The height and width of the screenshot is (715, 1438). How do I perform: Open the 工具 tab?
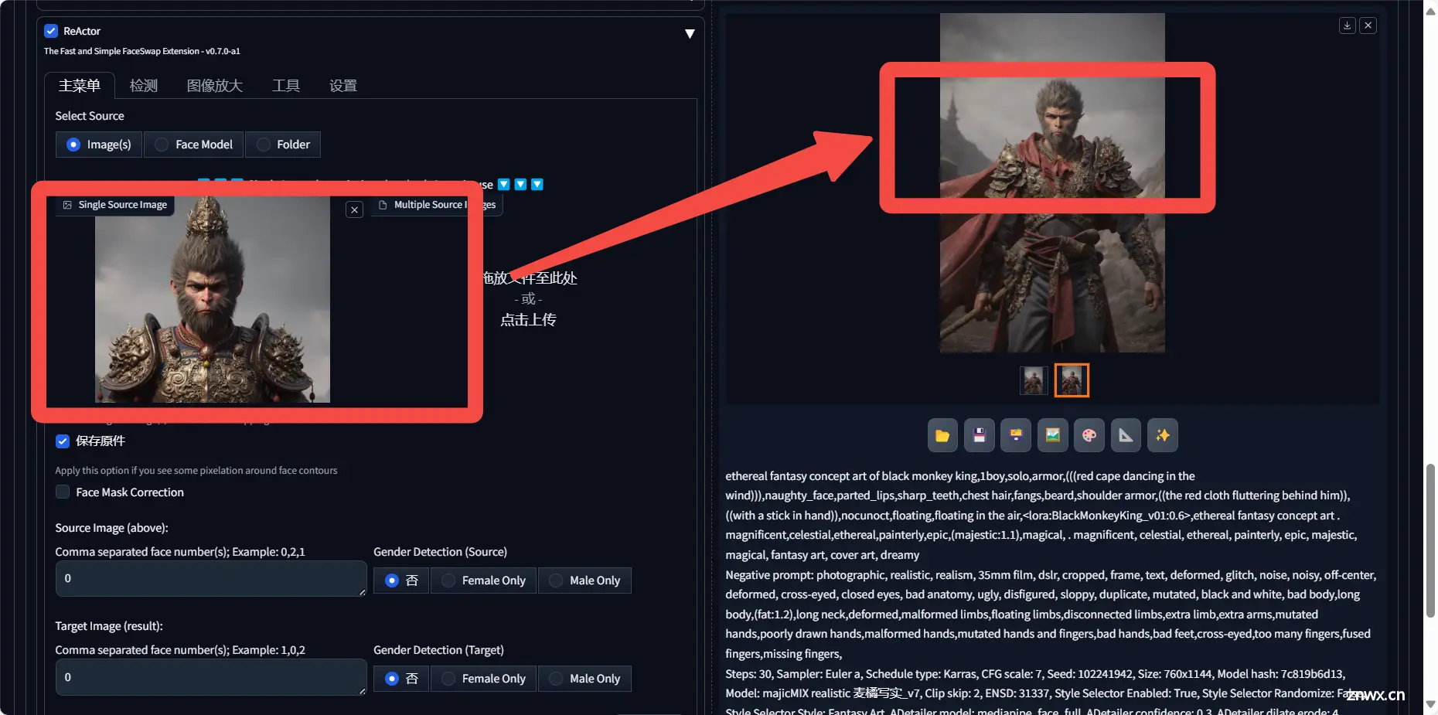286,86
